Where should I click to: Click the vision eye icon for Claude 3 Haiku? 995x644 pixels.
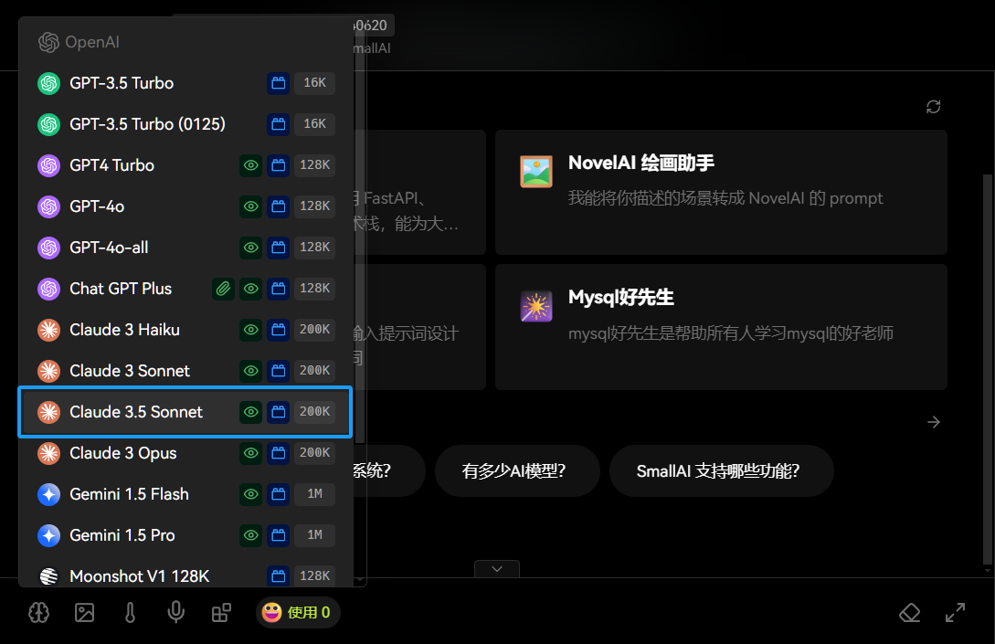250,330
